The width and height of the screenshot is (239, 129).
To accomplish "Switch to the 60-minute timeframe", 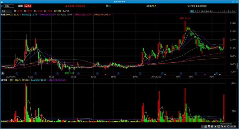I will pyautogui.click(x=234, y=11).
